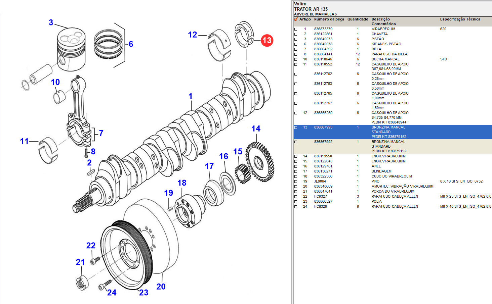Select callout 18 for the crankshaft hub
This screenshot has height=304, width=492.
[x=182, y=183]
